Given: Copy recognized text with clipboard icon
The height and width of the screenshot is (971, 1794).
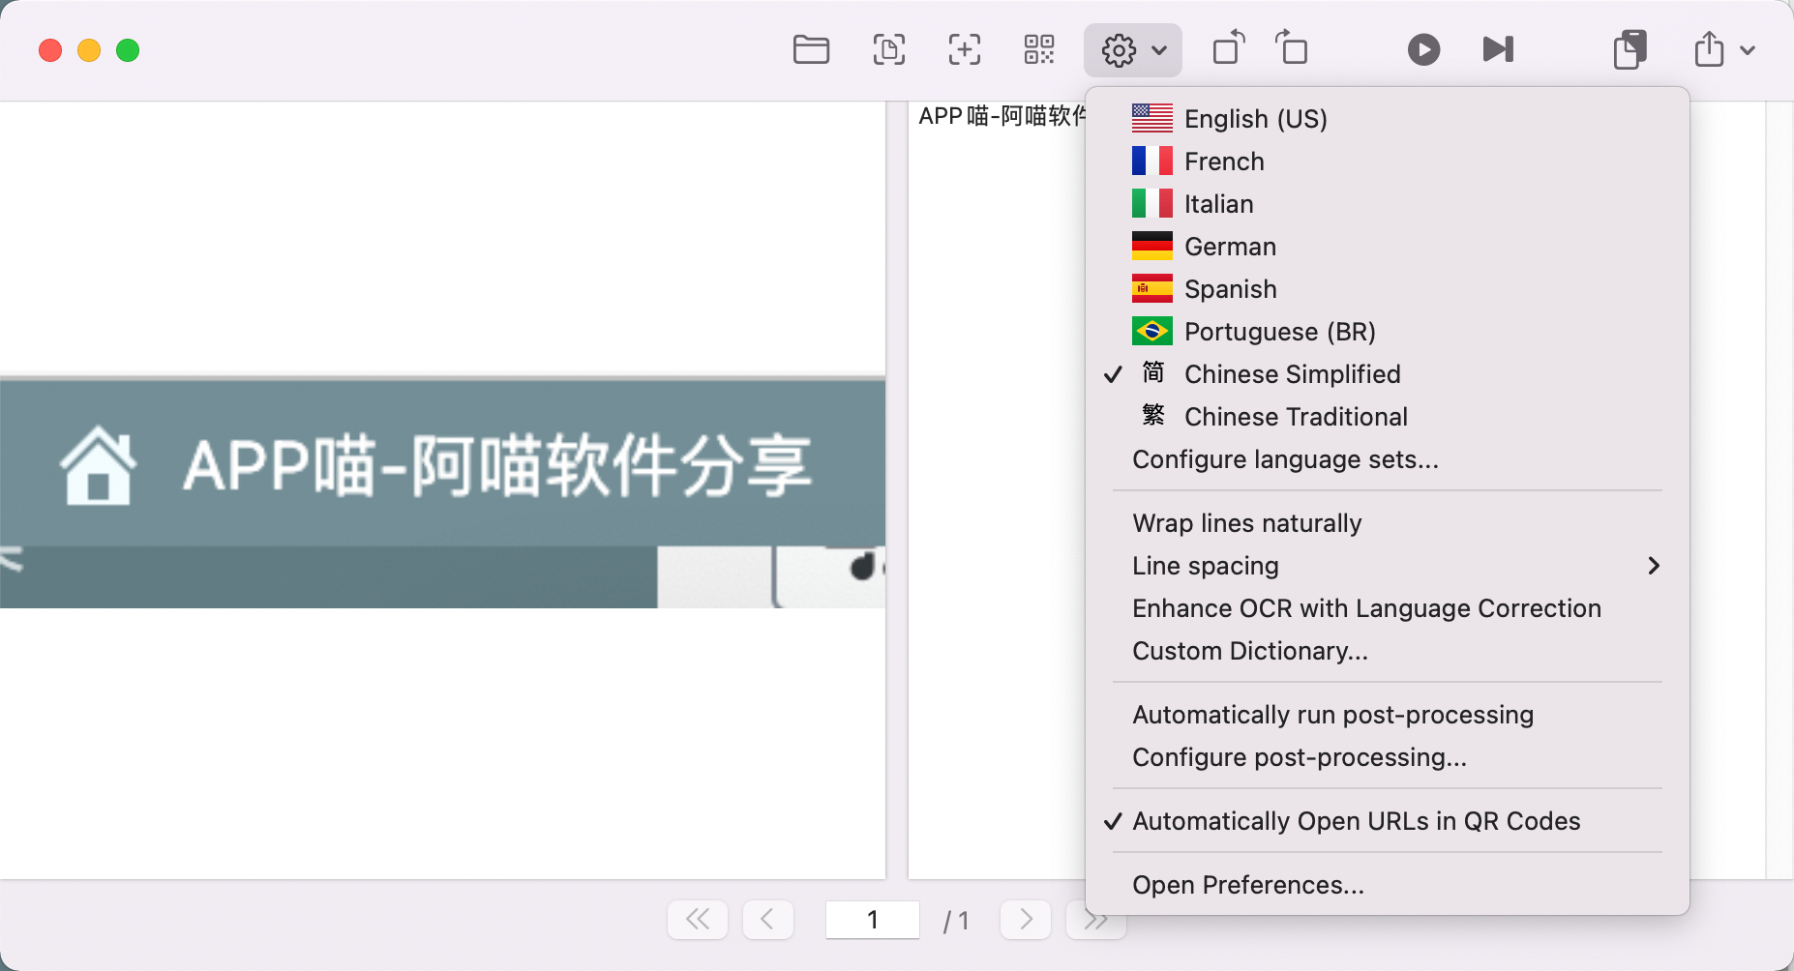Looking at the screenshot, I should 1630,49.
